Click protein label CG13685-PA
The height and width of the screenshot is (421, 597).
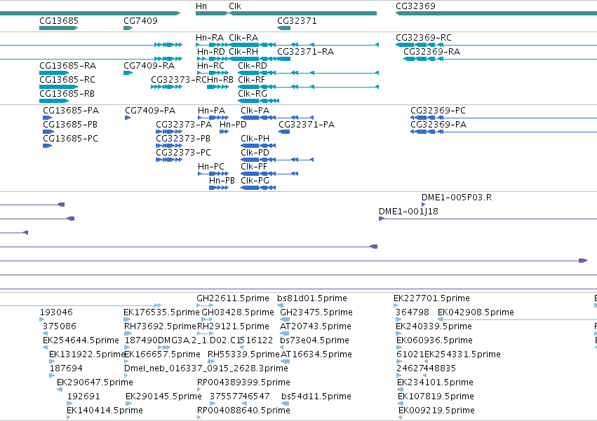pyautogui.click(x=71, y=111)
